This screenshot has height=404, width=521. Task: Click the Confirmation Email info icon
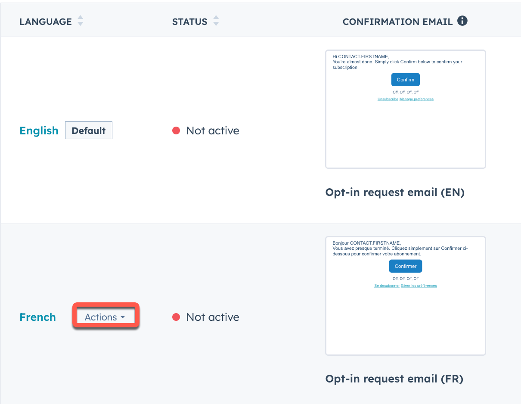[x=462, y=21]
